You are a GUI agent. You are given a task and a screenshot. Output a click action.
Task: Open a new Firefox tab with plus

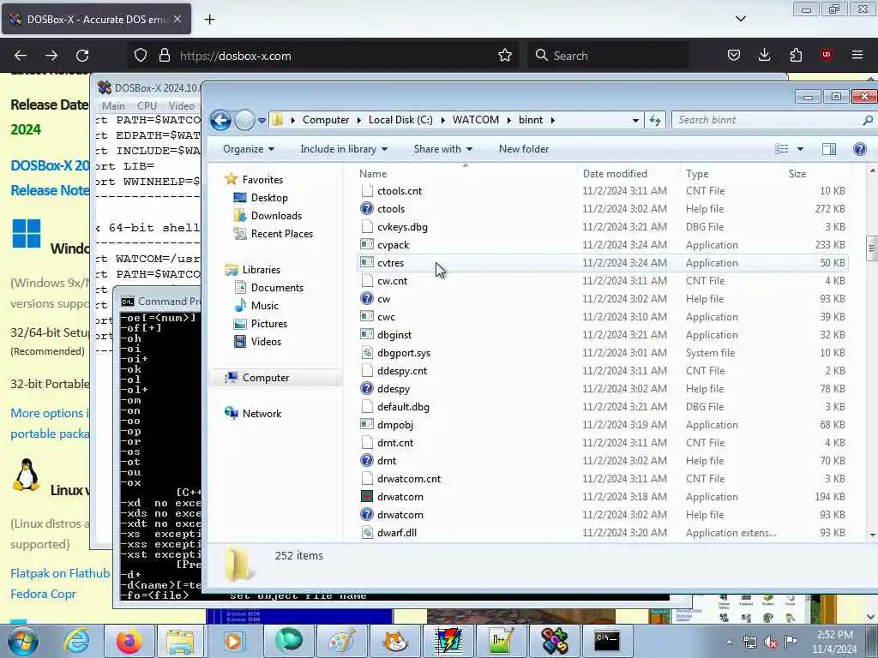pyautogui.click(x=209, y=20)
